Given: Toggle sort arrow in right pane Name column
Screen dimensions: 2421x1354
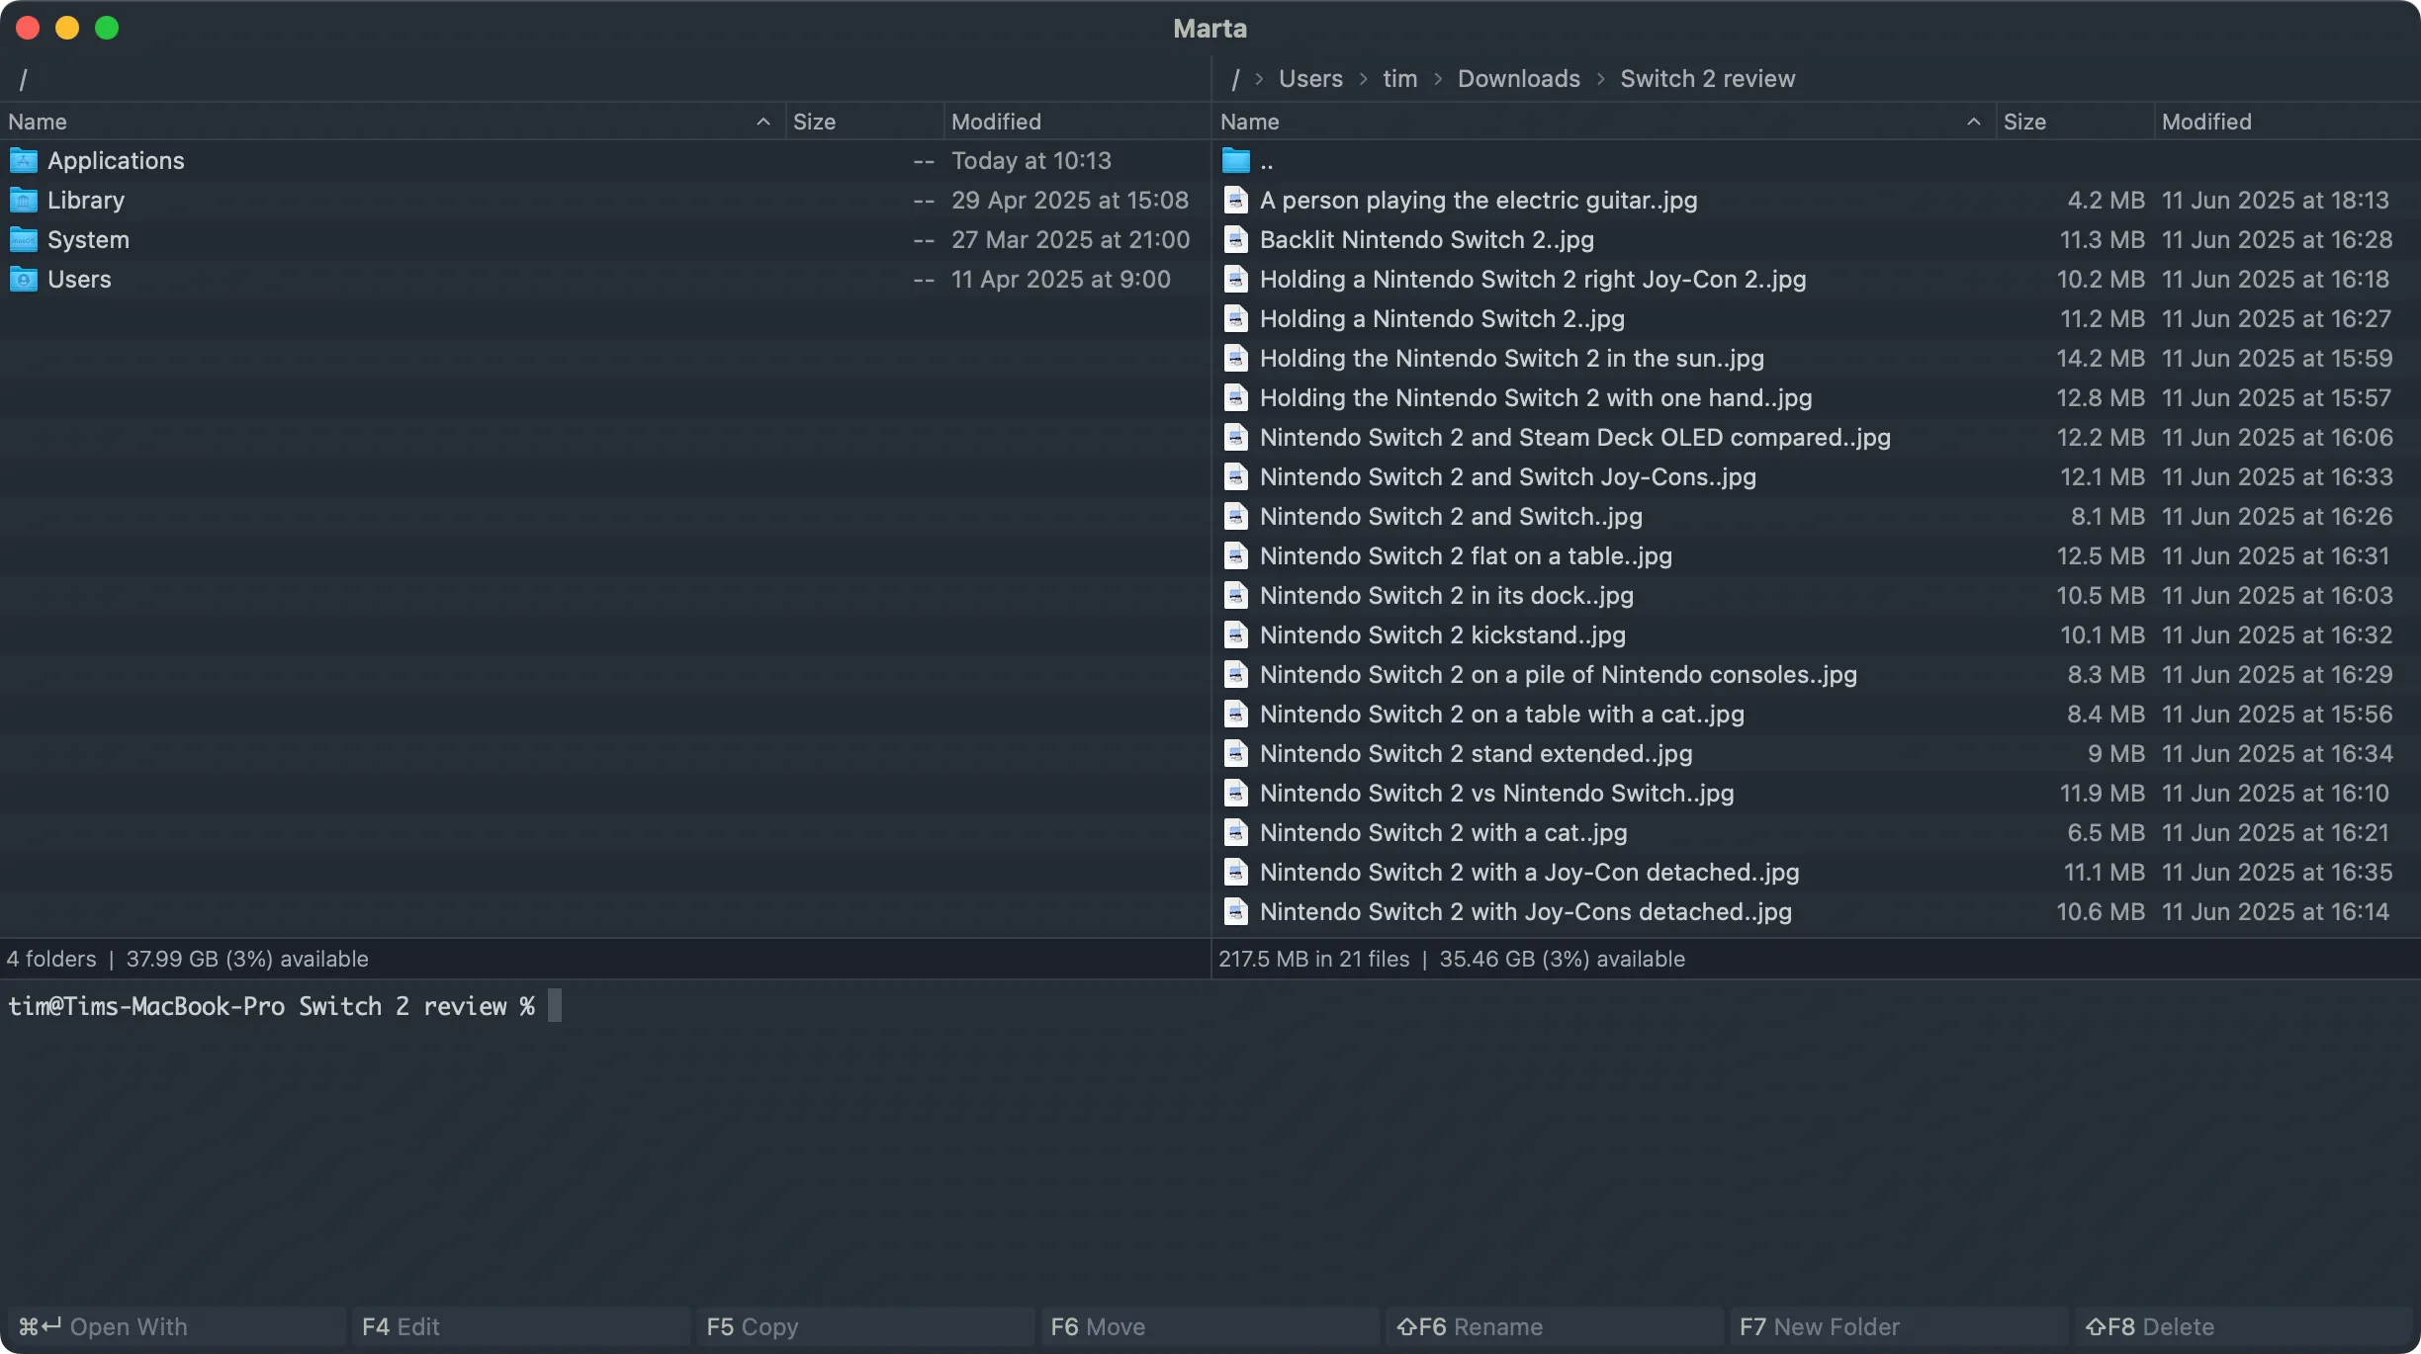Looking at the screenshot, I should pyautogui.click(x=1973, y=122).
